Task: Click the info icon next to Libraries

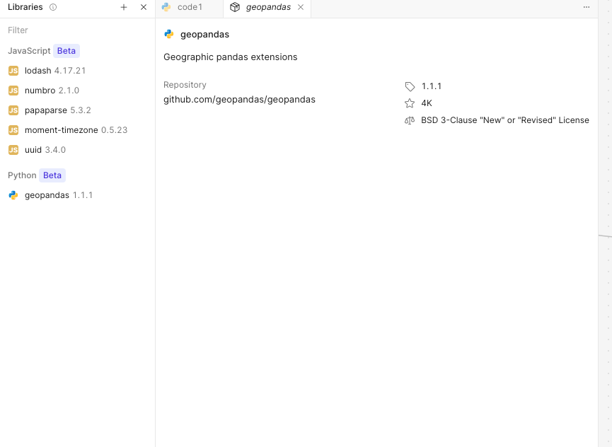Action: pos(53,7)
